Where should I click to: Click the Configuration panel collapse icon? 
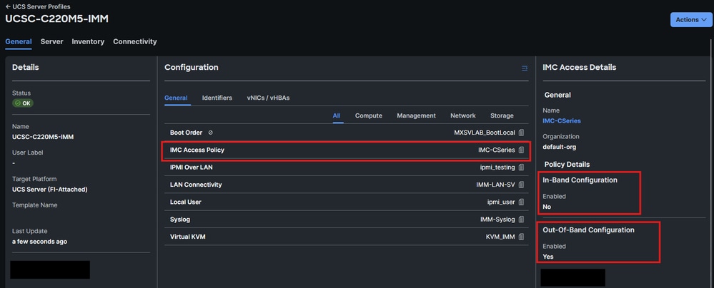tap(525, 68)
